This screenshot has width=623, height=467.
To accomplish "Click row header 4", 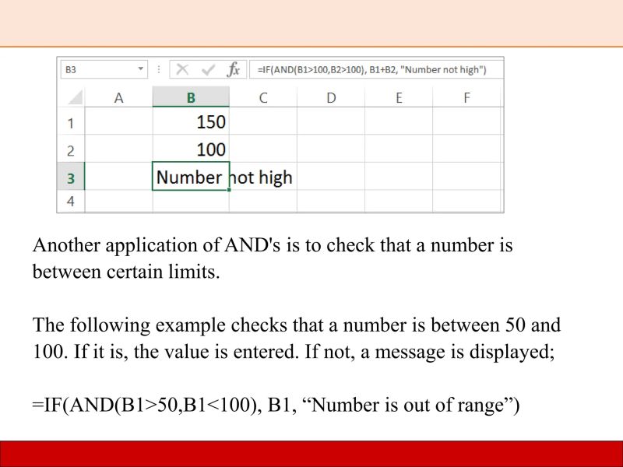I will tap(71, 201).
